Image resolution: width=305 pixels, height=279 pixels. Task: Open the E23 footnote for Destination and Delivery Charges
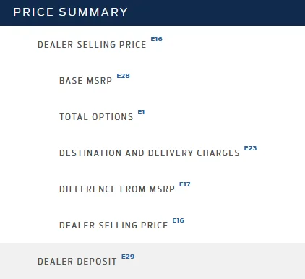tap(250, 148)
